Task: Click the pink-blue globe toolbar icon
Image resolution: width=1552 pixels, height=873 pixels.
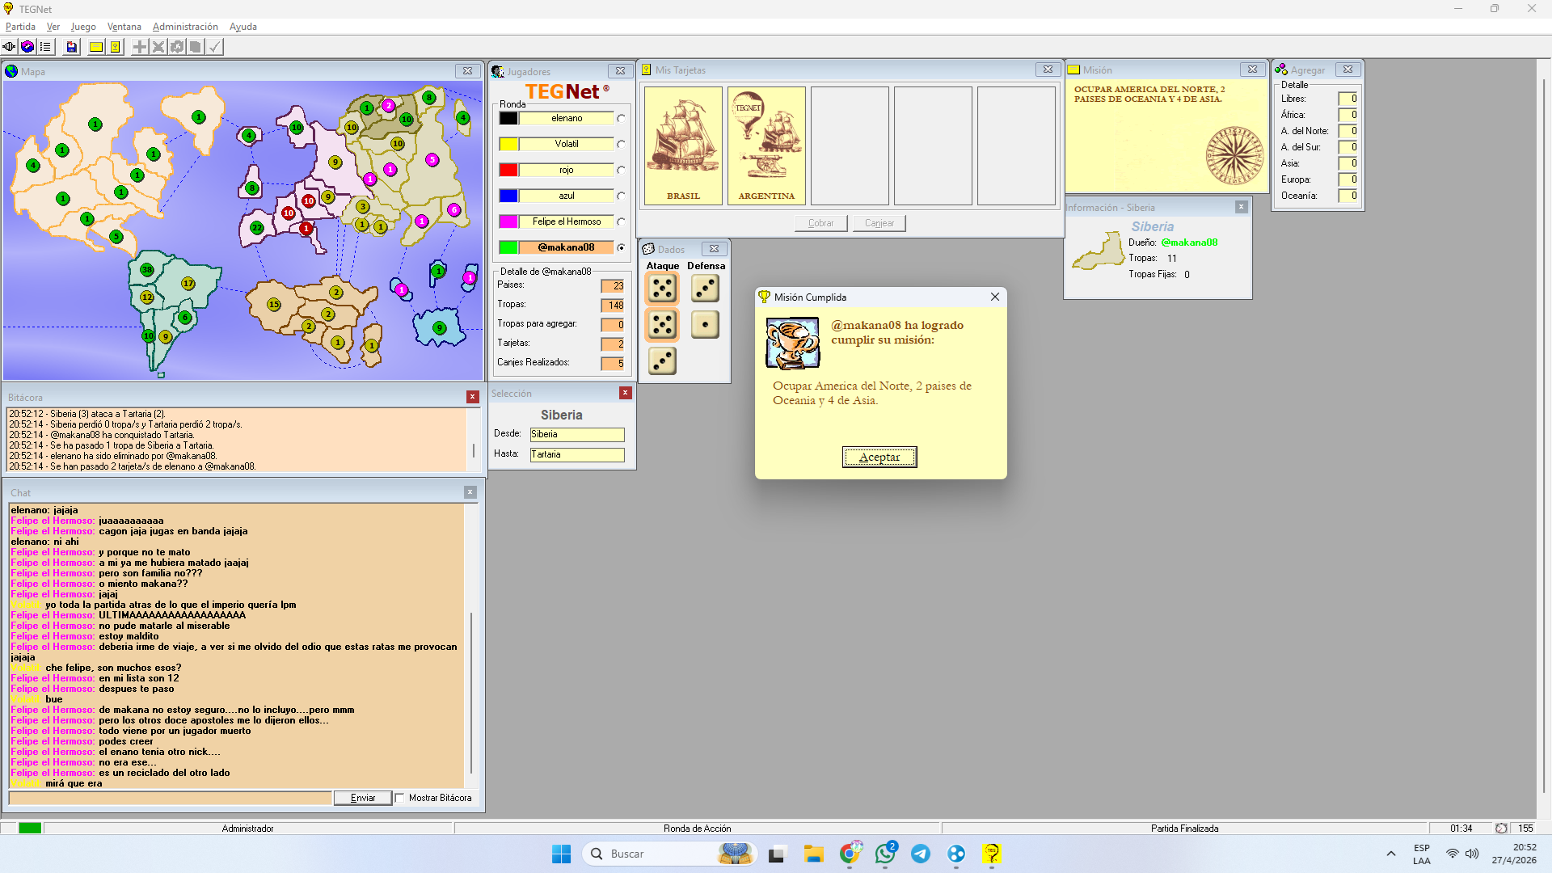Action: click(x=27, y=47)
